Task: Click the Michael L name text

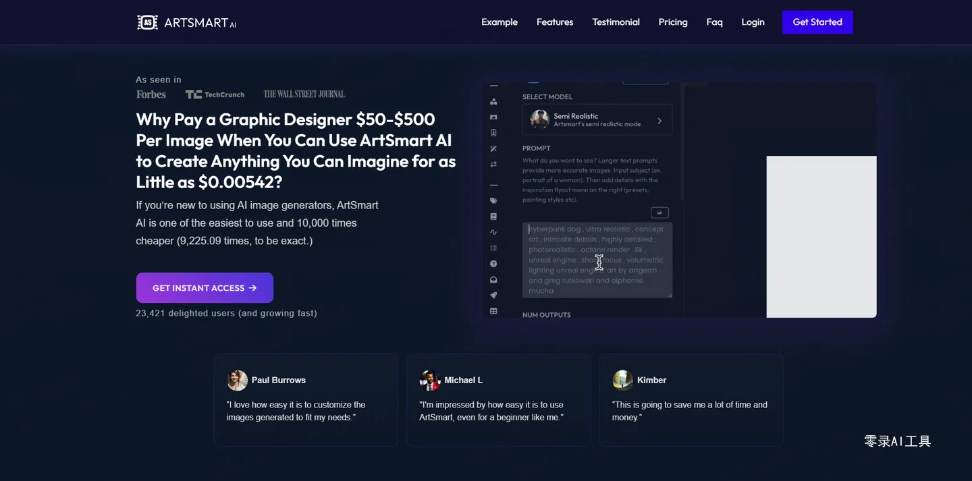Action: coord(464,380)
